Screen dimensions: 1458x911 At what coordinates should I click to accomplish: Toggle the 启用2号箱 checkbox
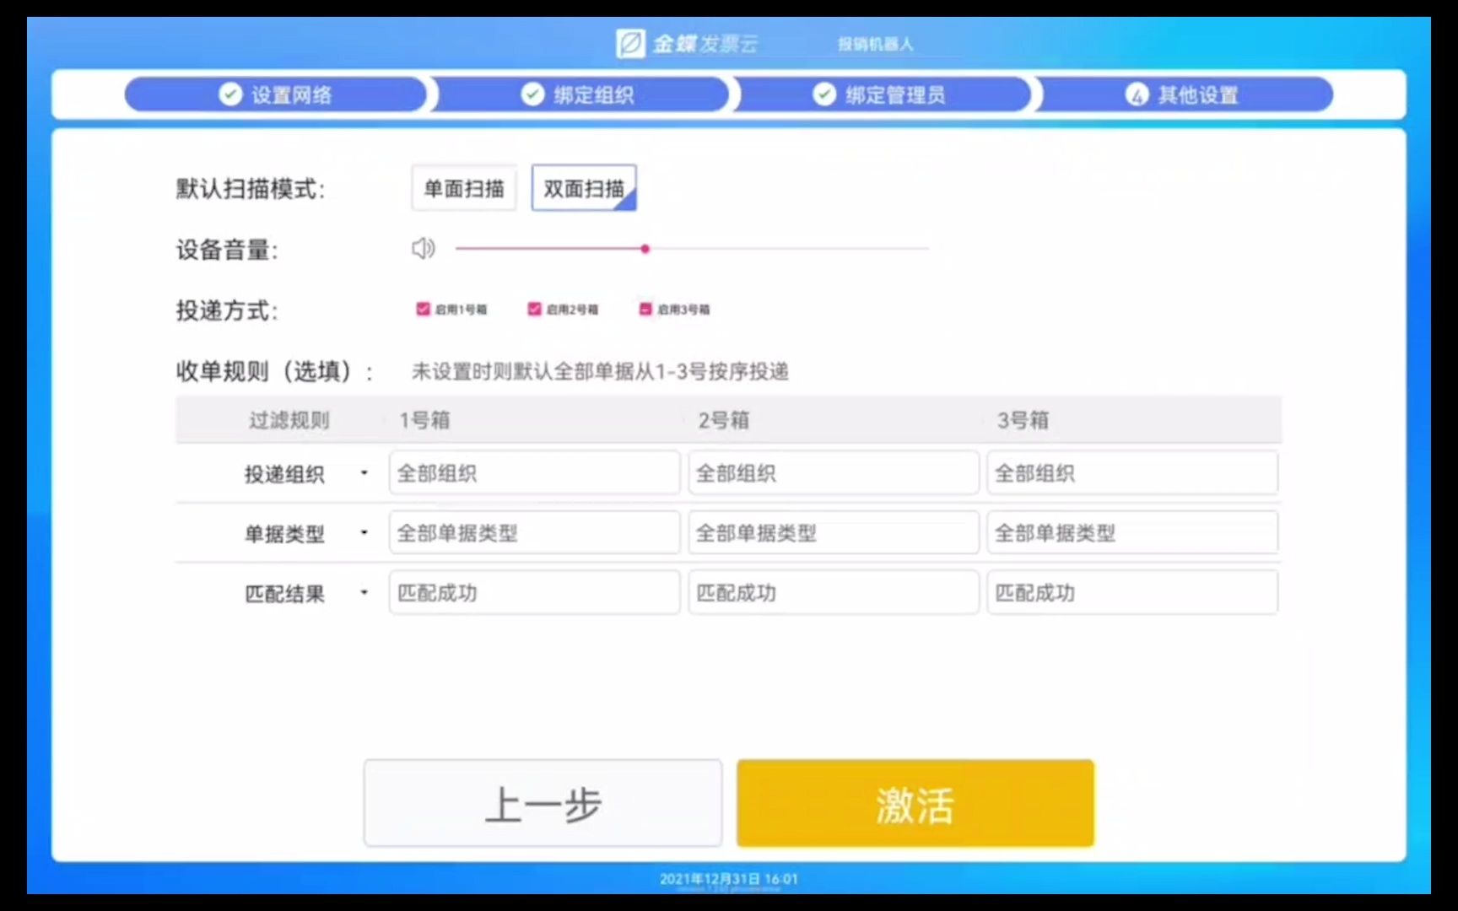[534, 309]
